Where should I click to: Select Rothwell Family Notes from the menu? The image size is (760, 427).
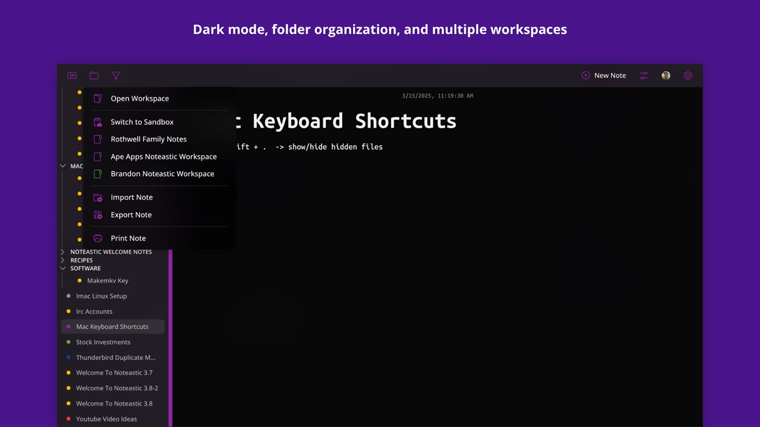click(148, 139)
